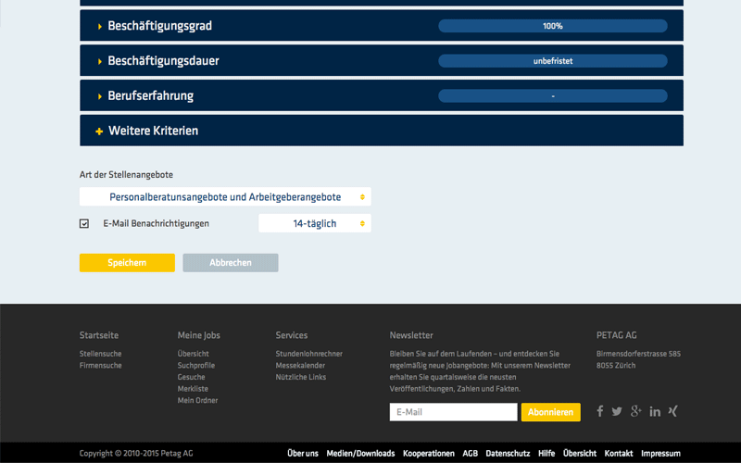Click the yellow Speichern button

click(127, 263)
